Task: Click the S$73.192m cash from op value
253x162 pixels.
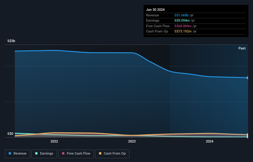Action: tap(183, 32)
